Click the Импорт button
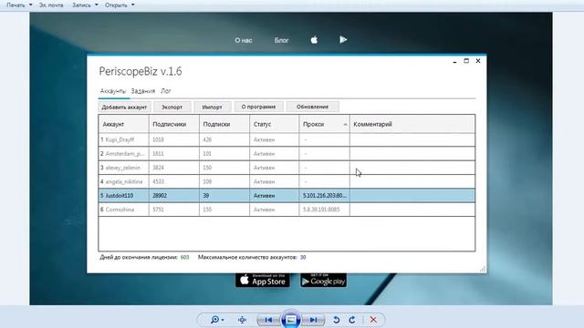Image resolution: width=584 pixels, height=328 pixels. [212, 108]
